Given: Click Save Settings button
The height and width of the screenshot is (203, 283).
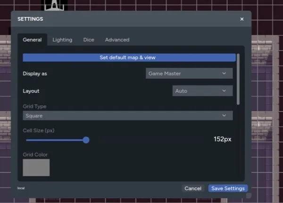Looking at the screenshot, I should 228,188.
